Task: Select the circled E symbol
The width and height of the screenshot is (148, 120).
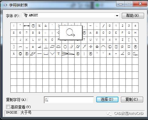Action: click(x=78, y=54)
